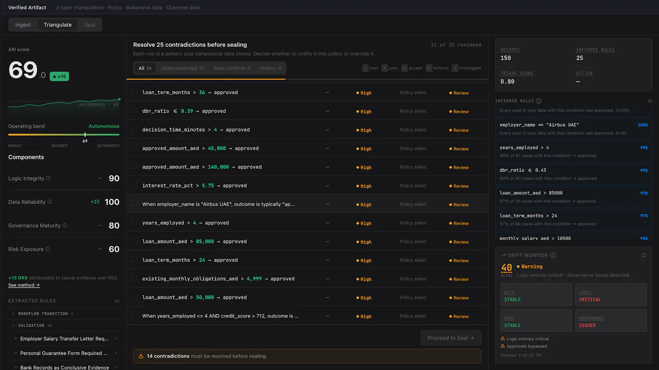The image size is (659, 370).
Task: Click the Risk Exposure info icon
Action: click(47, 249)
